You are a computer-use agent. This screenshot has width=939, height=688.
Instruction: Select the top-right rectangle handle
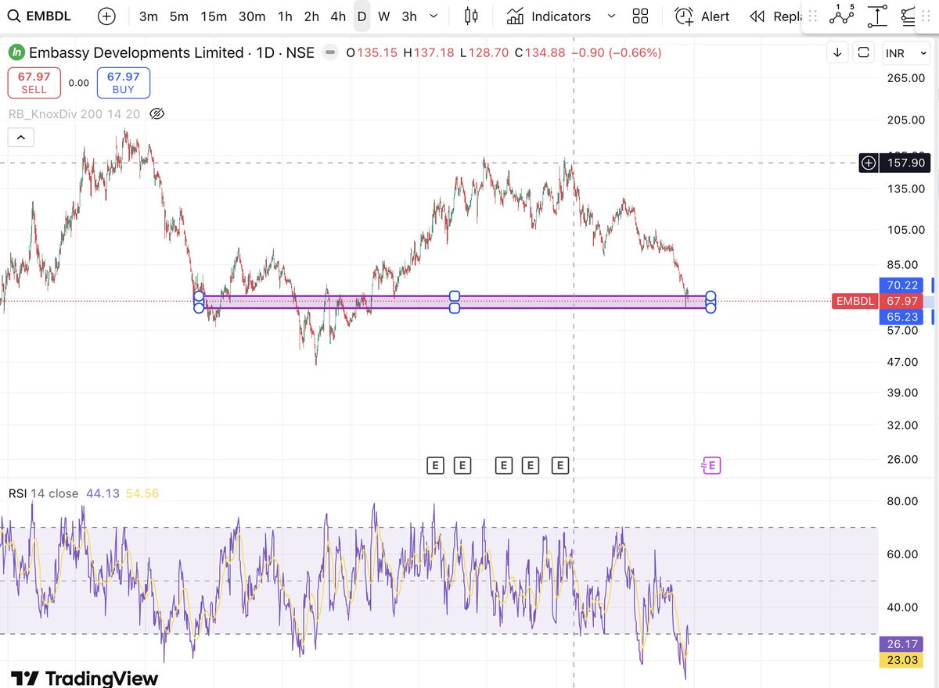pyautogui.click(x=711, y=296)
